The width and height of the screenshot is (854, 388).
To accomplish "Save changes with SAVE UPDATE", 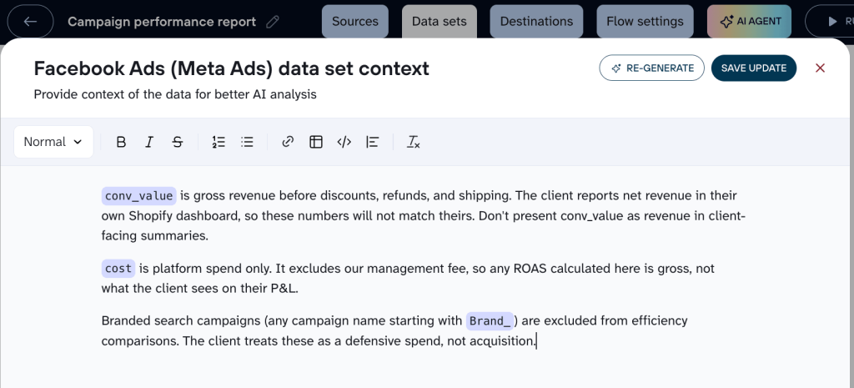I will coord(754,68).
